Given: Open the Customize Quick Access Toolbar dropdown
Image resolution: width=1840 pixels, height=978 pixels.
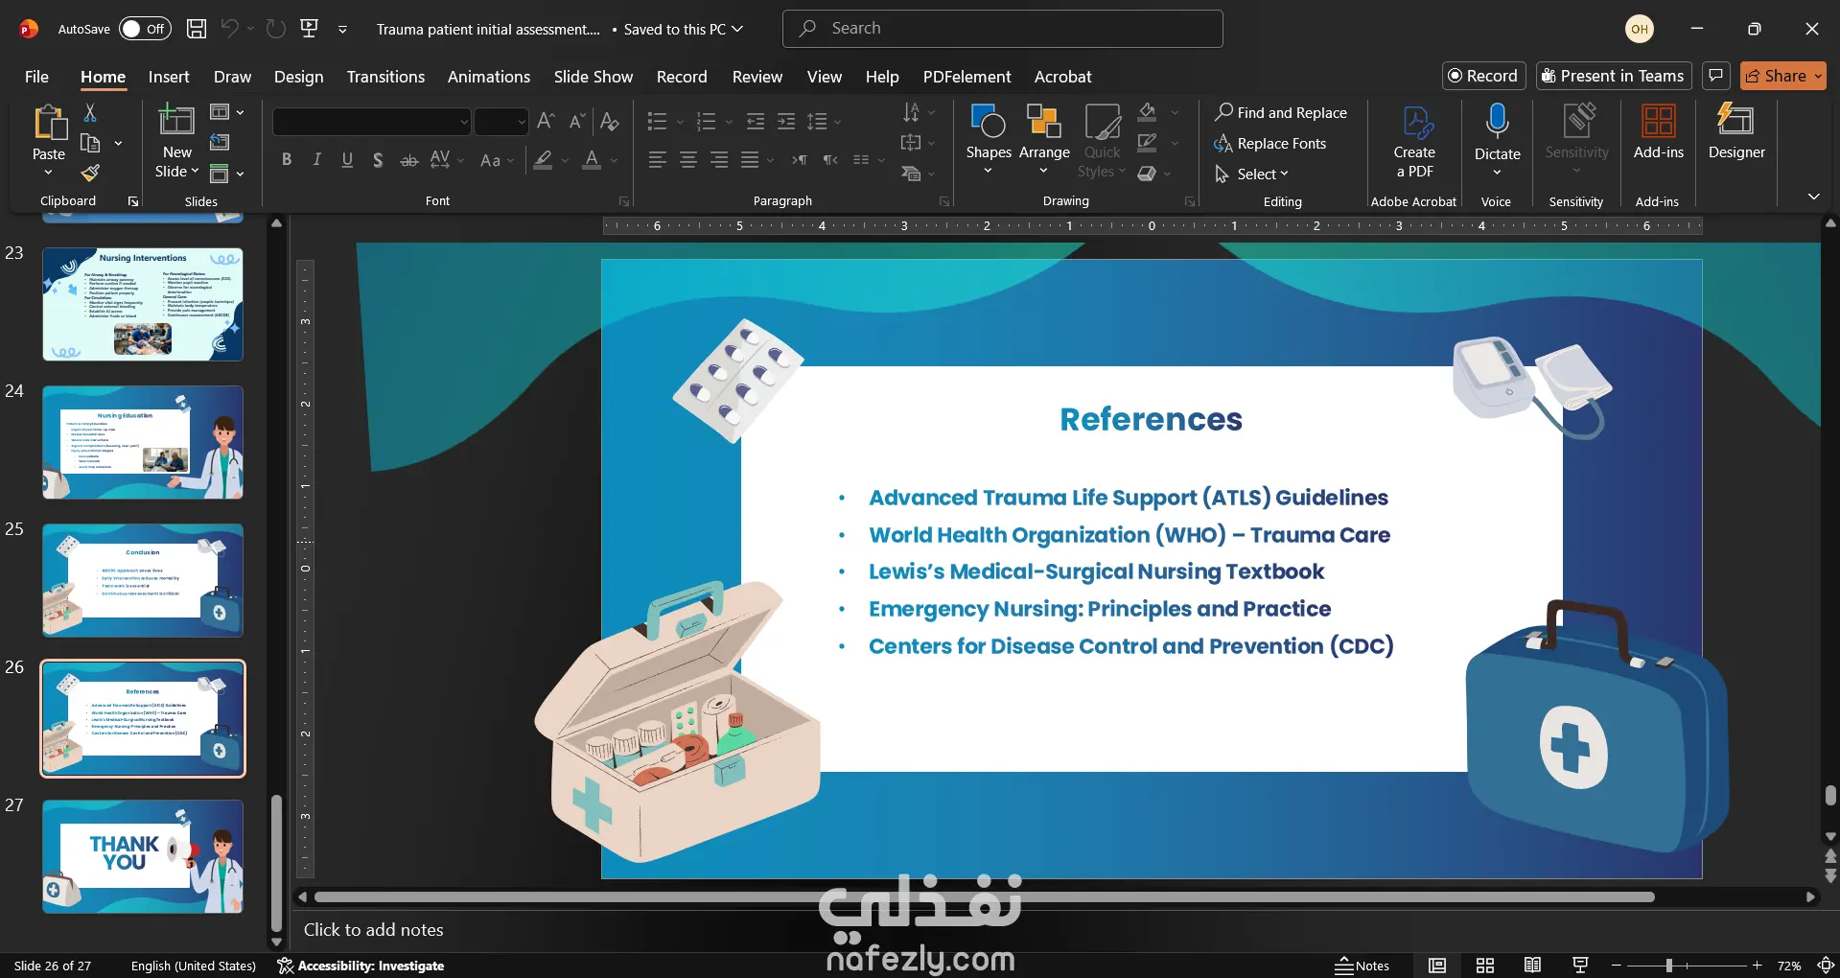Looking at the screenshot, I should (342, 30).
